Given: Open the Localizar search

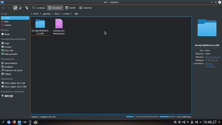Looking at the screenshot, I should point(39,8).
